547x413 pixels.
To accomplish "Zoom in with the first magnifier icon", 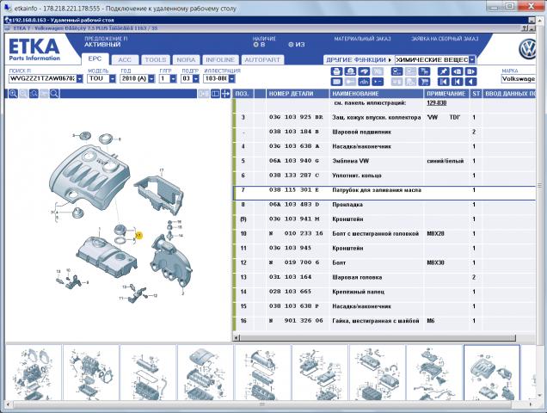I will 13,94.
